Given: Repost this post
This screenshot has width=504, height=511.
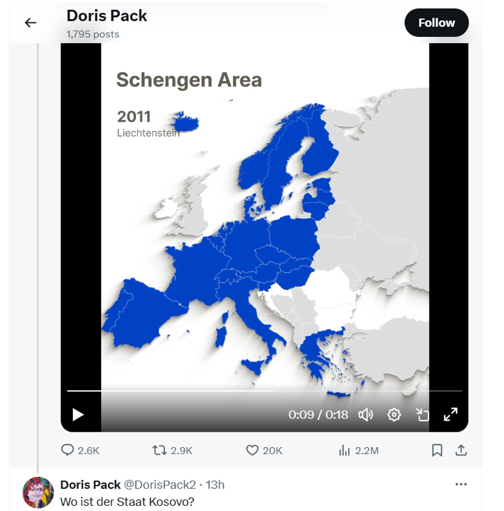Looking at the screenshot, I should coord(159,450).
